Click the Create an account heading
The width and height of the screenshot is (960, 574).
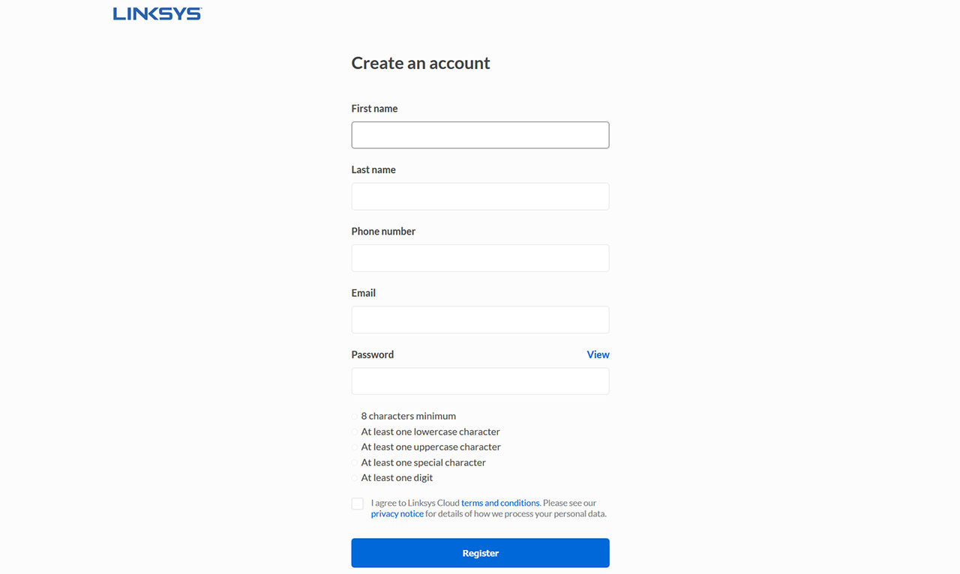pos(421,63)
